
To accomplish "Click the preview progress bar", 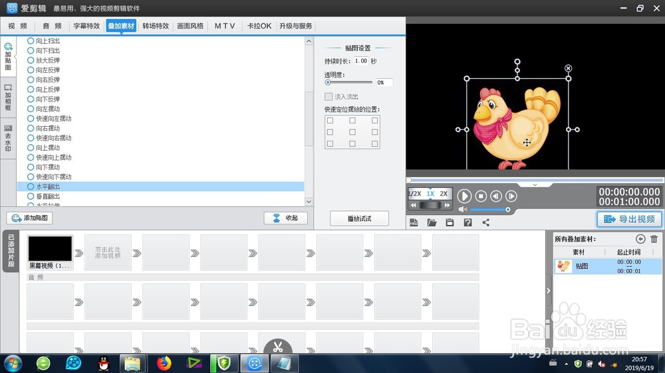I will tap(535, 181).
